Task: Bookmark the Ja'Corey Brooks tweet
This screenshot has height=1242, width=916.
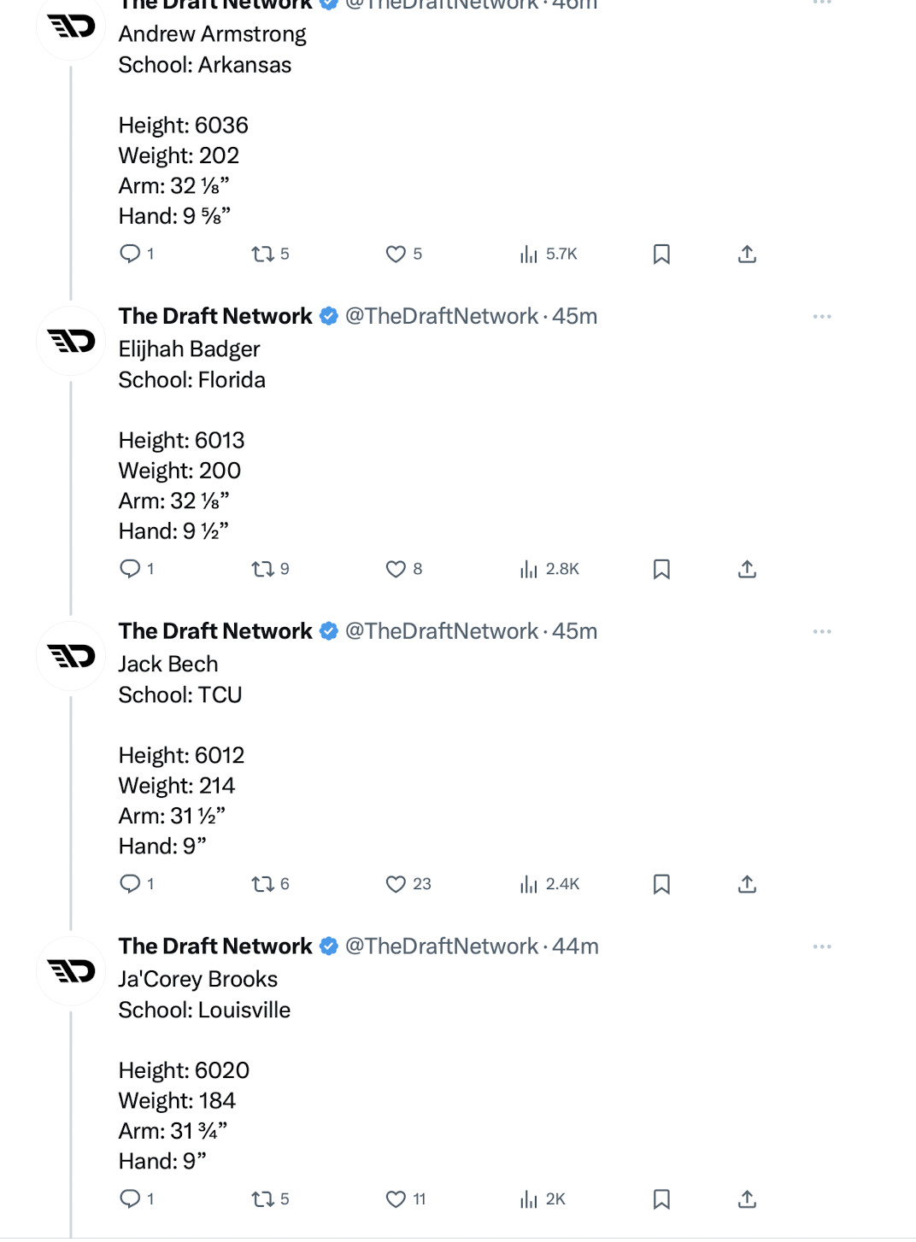Action: coord(661,1199)
